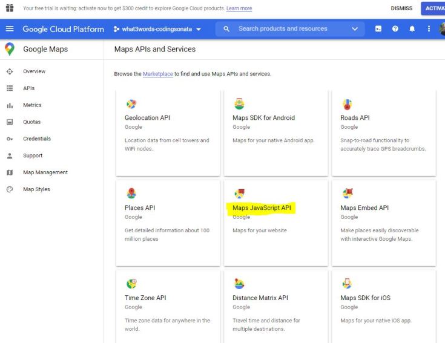
Task: Open Overview in the sidebar
Action: tap(34, 71)
